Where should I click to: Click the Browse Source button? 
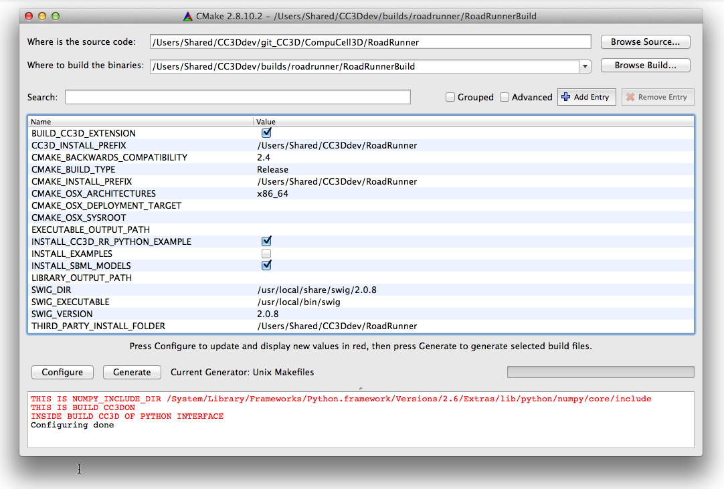coord(645,41)
